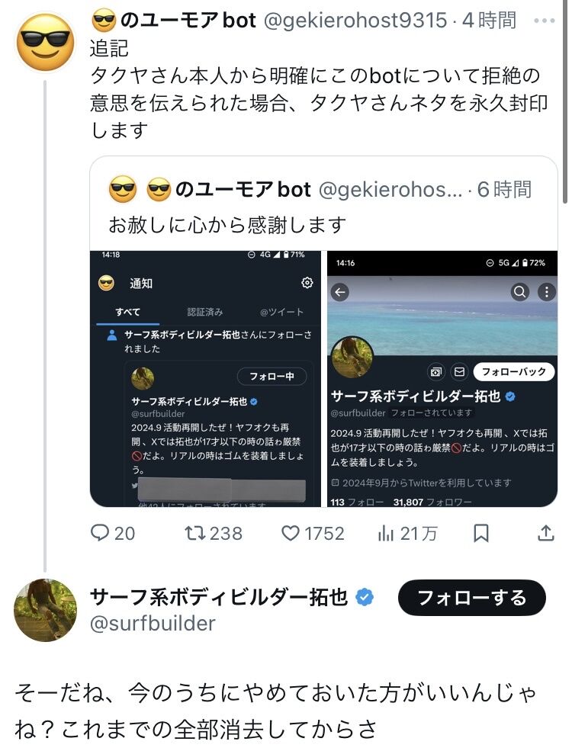Select the 認証済み tab in screenshot

pyautogui.click(x=205, y=312)
